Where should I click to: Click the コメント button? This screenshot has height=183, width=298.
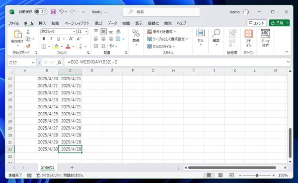257,23
